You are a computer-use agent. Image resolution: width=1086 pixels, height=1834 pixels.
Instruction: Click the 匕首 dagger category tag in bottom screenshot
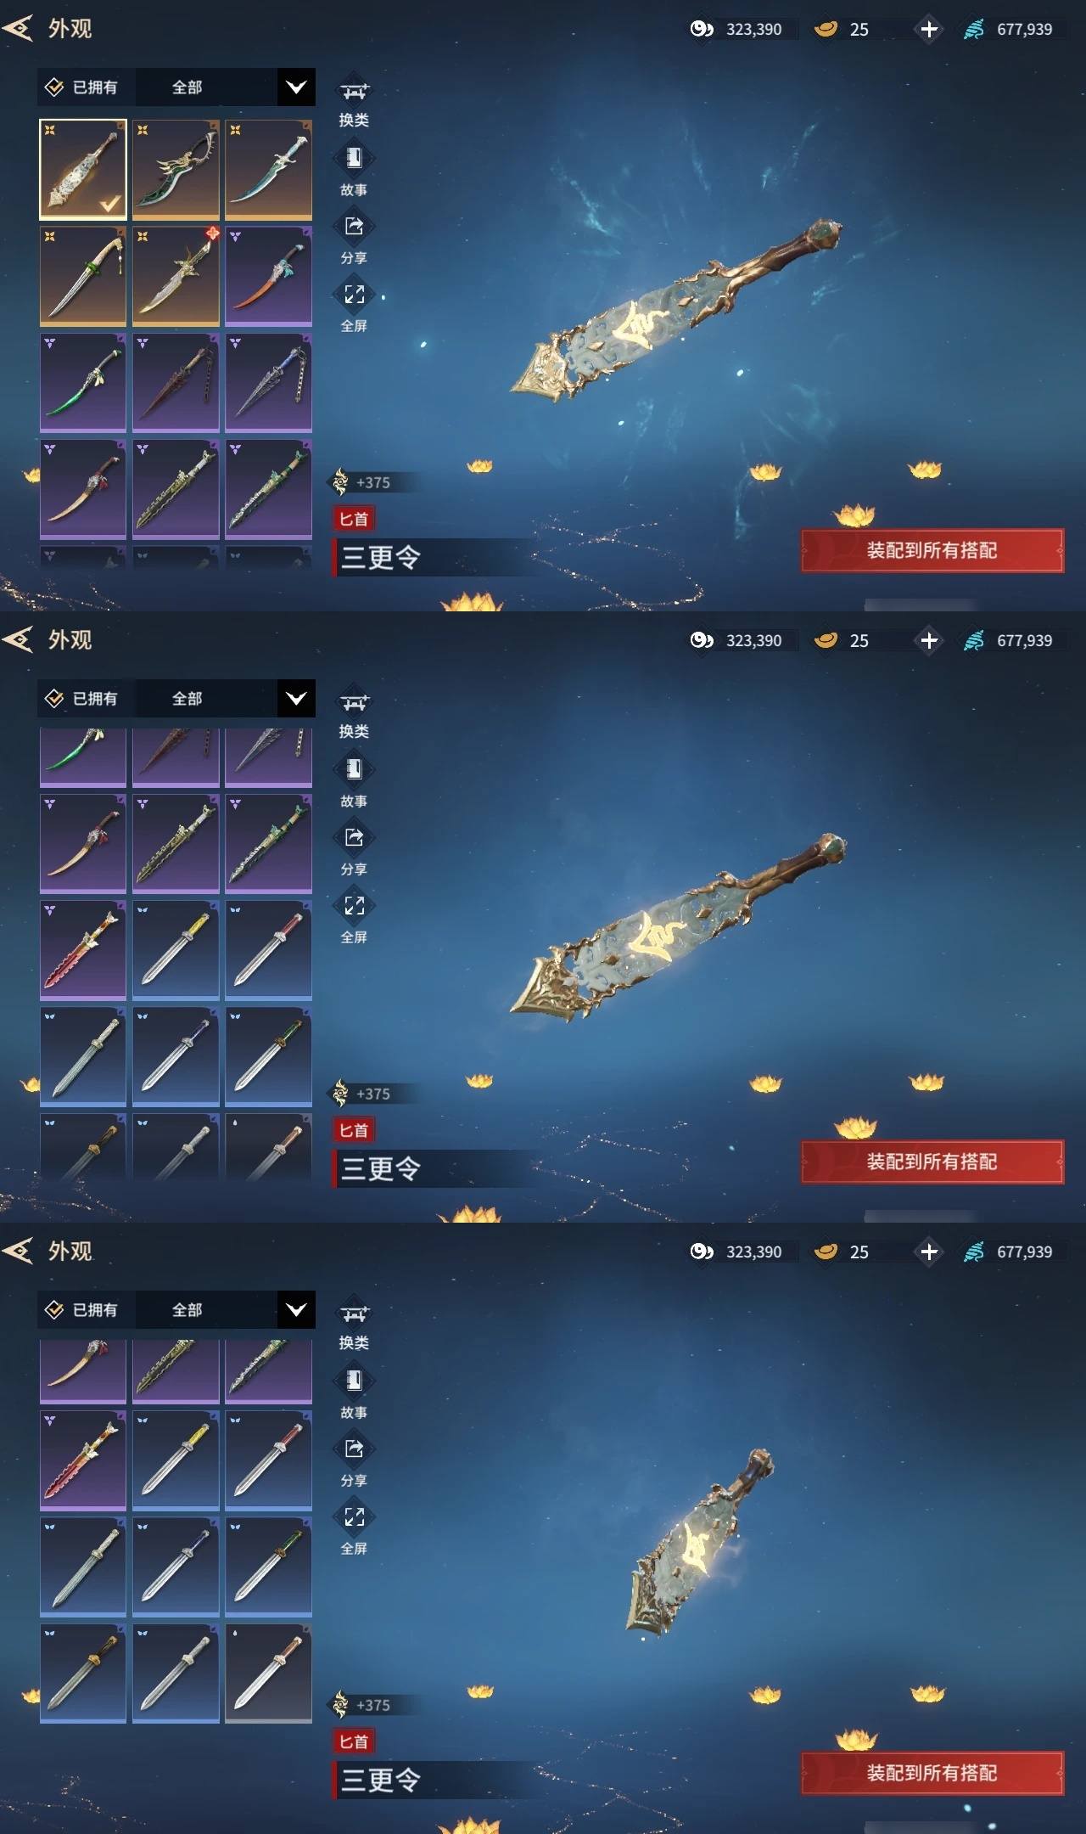354,1741
